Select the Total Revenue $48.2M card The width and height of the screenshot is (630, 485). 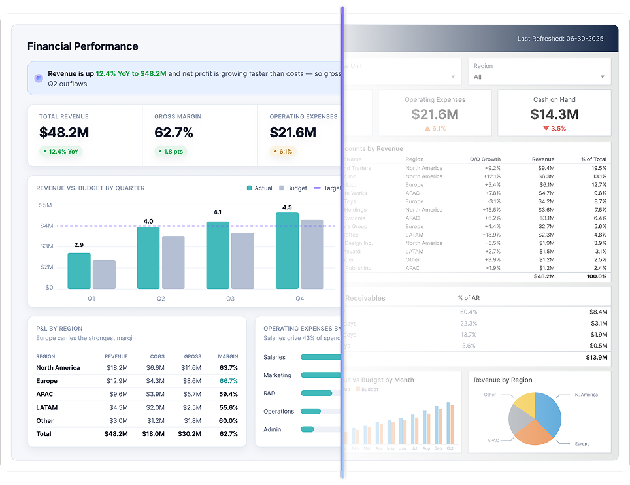click(85, 135)
